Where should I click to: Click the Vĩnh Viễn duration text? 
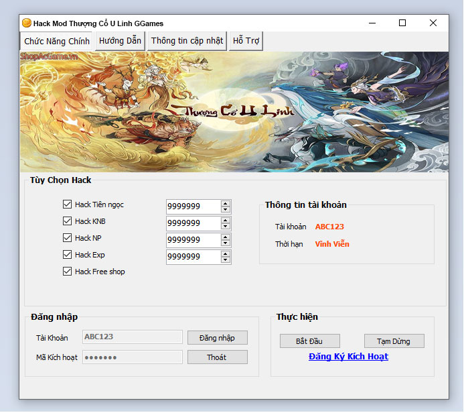[332, 244]
